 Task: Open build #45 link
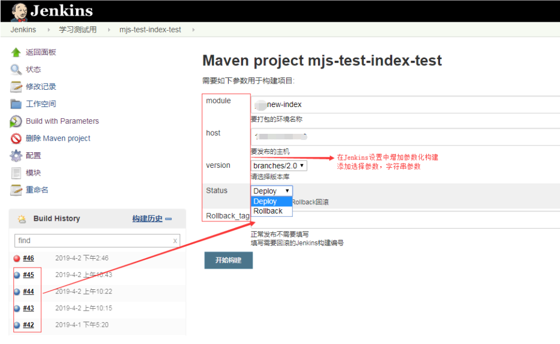tap(28, 275)
